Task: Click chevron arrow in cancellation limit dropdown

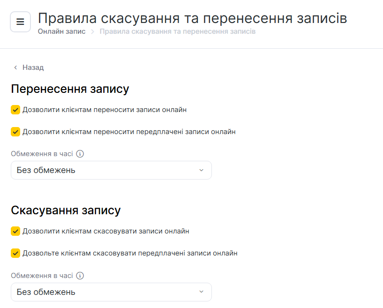Action: pos(202,292)
